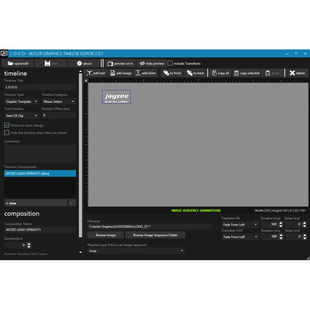Click the Composition Name field
Screen dimensions: 310x310
click(x=40, y=230)
